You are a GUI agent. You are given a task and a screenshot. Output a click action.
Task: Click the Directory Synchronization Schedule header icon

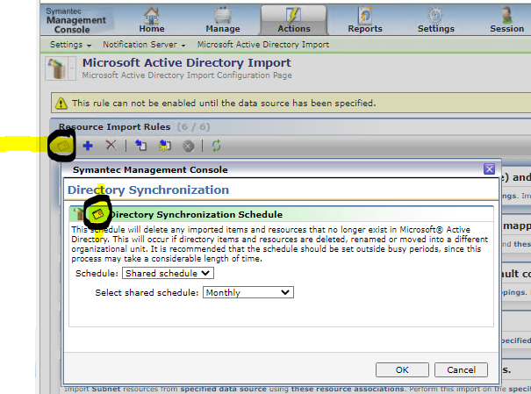click(98, 214)
